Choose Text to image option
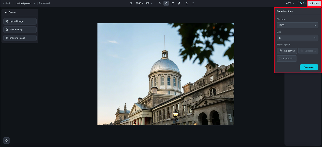This screenshot has width=322, height=147. [20, 30]
